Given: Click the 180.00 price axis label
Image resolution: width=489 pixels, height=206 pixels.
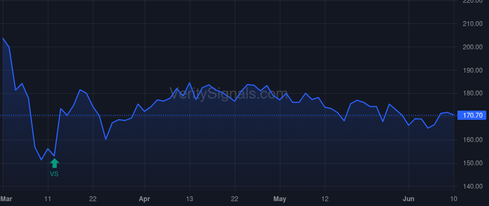Looking at the screenshot, I should (x=473, y=93).
